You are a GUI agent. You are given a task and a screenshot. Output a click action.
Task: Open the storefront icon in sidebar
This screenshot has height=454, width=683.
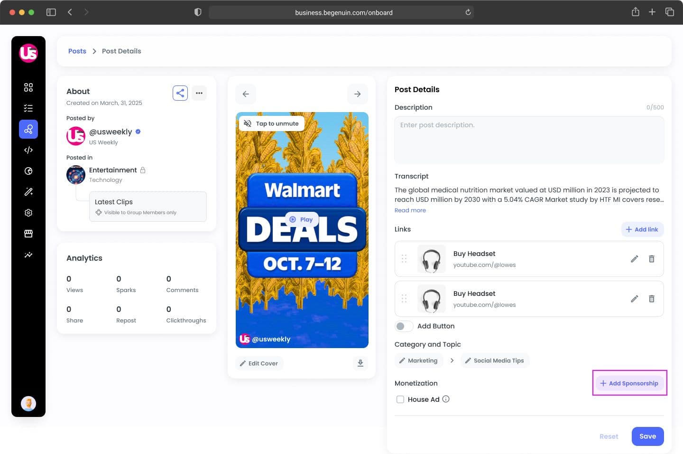pyautogui.click(x=28, y=234)
